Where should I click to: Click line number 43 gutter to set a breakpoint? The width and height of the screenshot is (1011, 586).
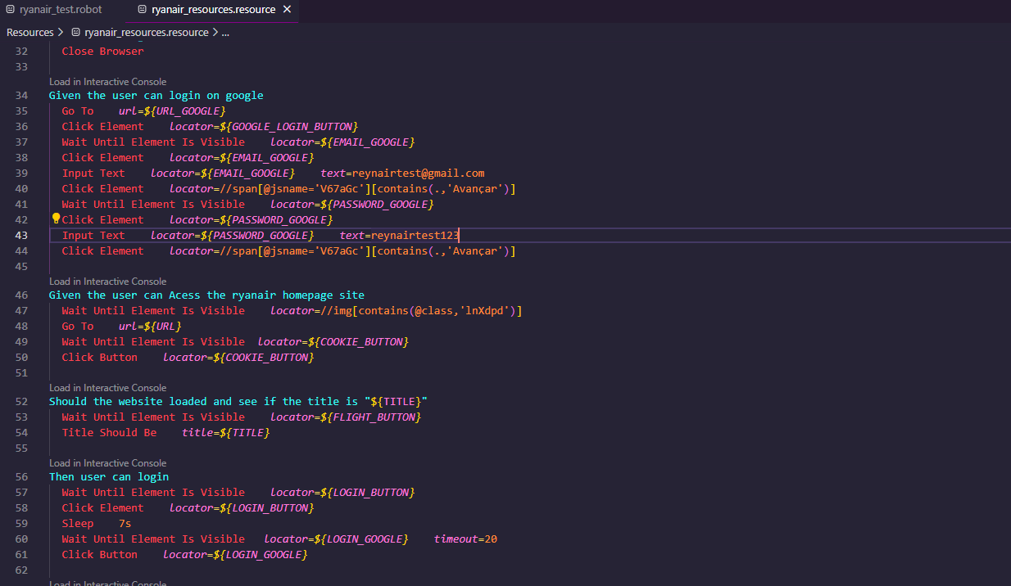(21, 235)
